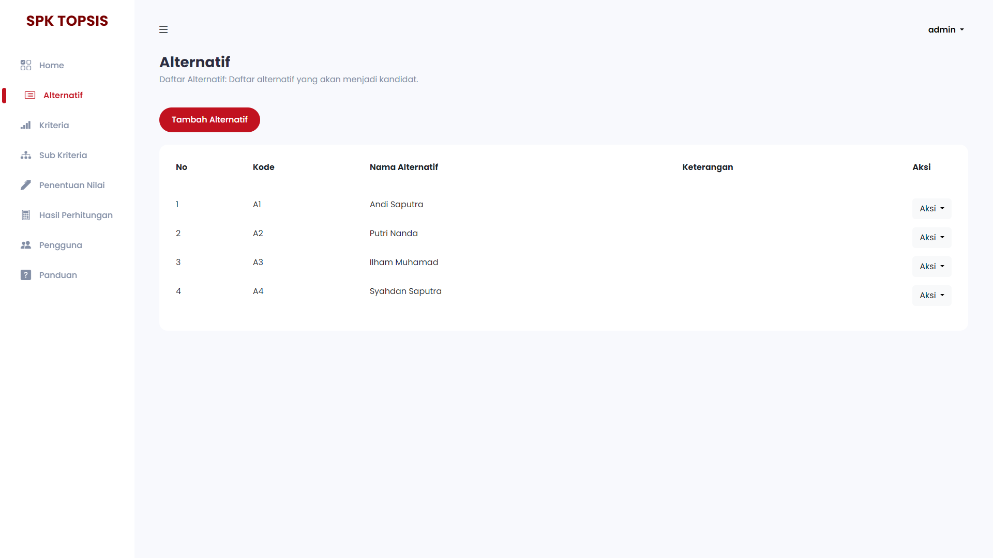Click the Sub Kriteria hierarchy icon

pyautogui.click(x=26, y=155)
